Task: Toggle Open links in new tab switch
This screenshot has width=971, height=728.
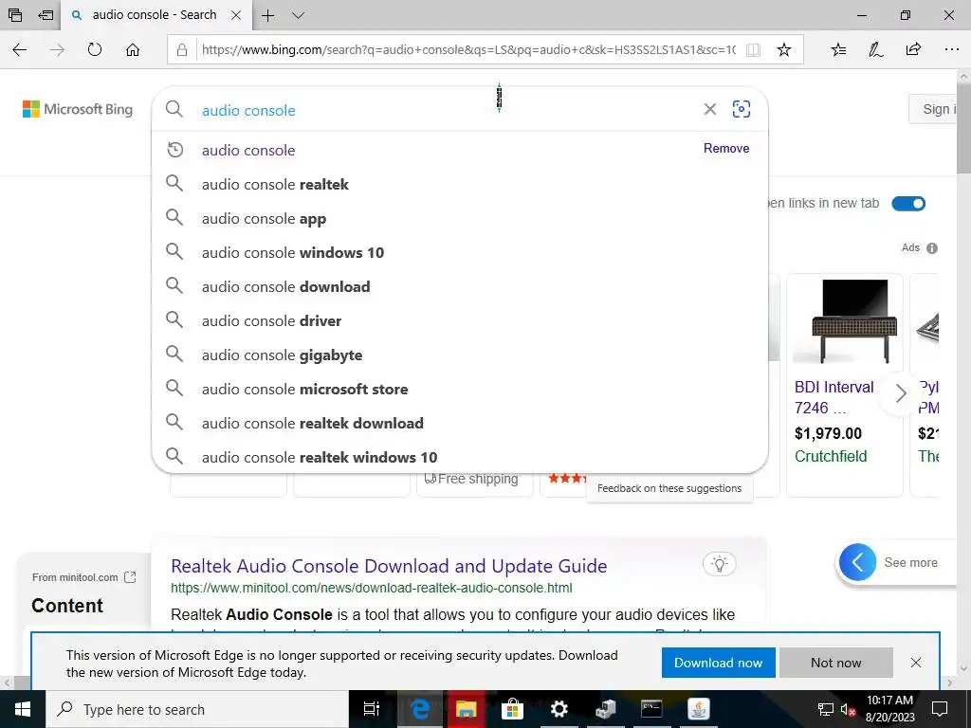Action: point(907,204)
